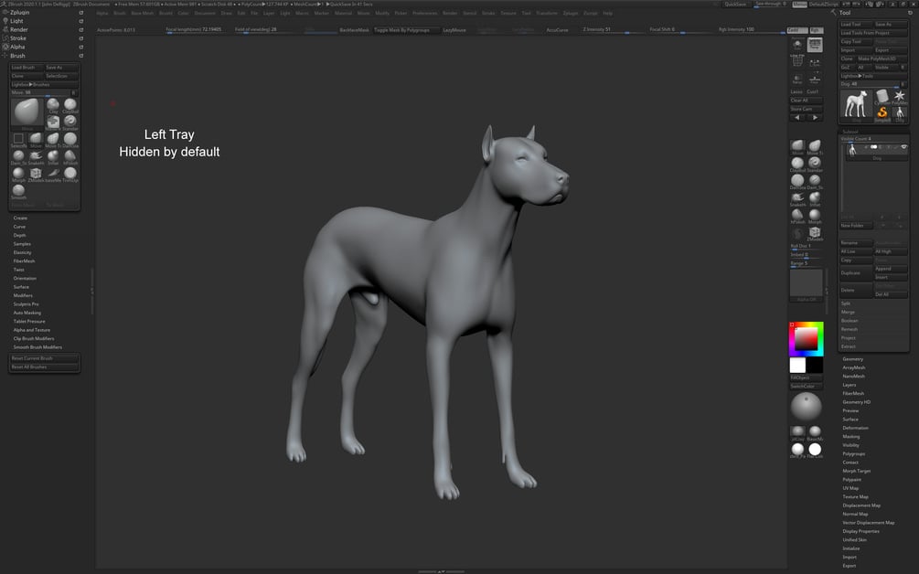919x574 pixels.
Task: Select the SimpleBrush S tool icon
Action: coord(882,114)
